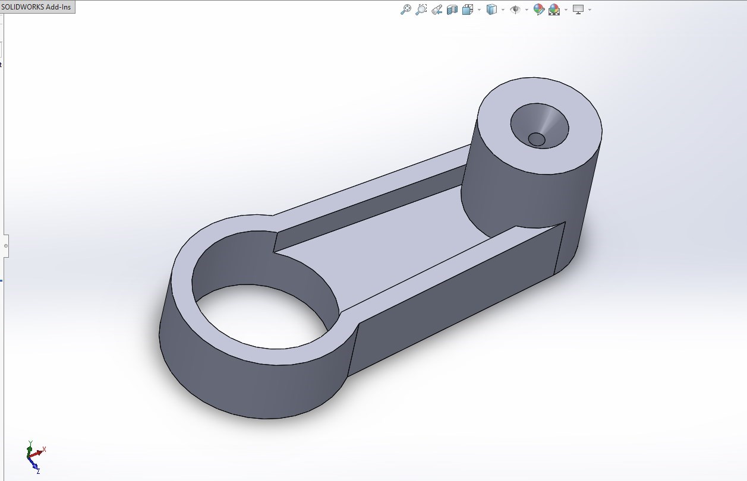Viewport: 747px width, 481px height.
Task: Return to the Previous View
Action: click(x=437, y=10)
